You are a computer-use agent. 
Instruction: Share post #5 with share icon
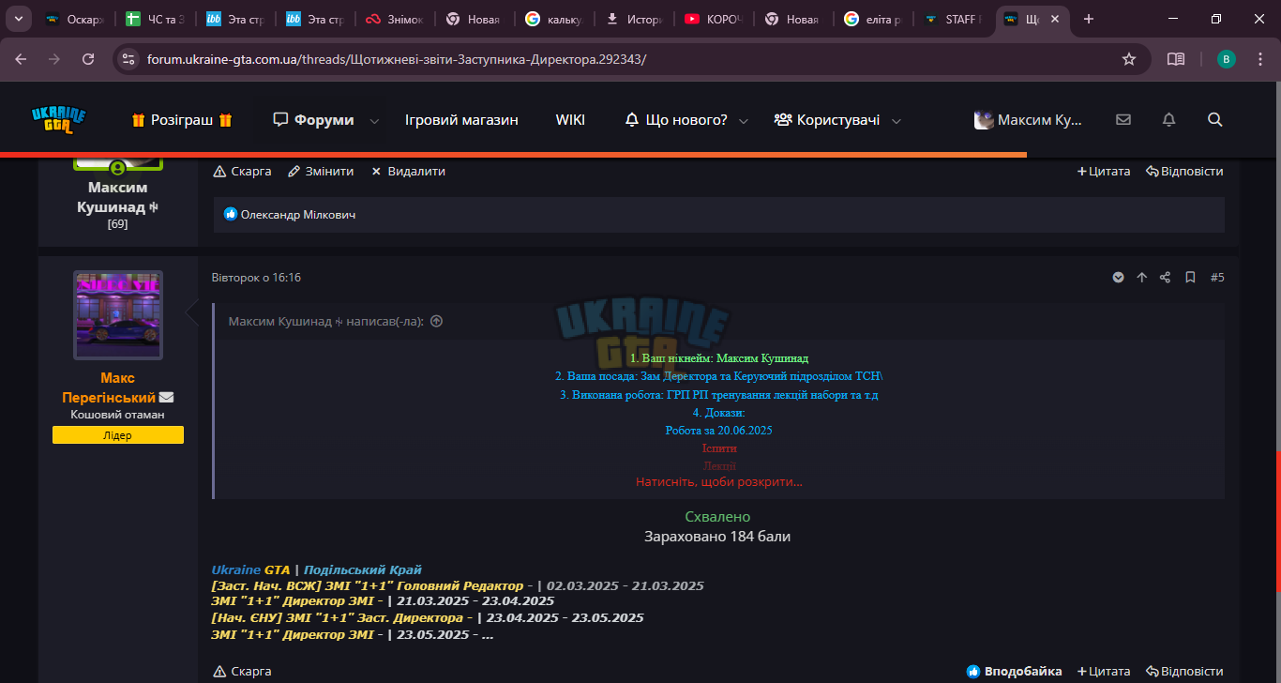[1165, 278]
